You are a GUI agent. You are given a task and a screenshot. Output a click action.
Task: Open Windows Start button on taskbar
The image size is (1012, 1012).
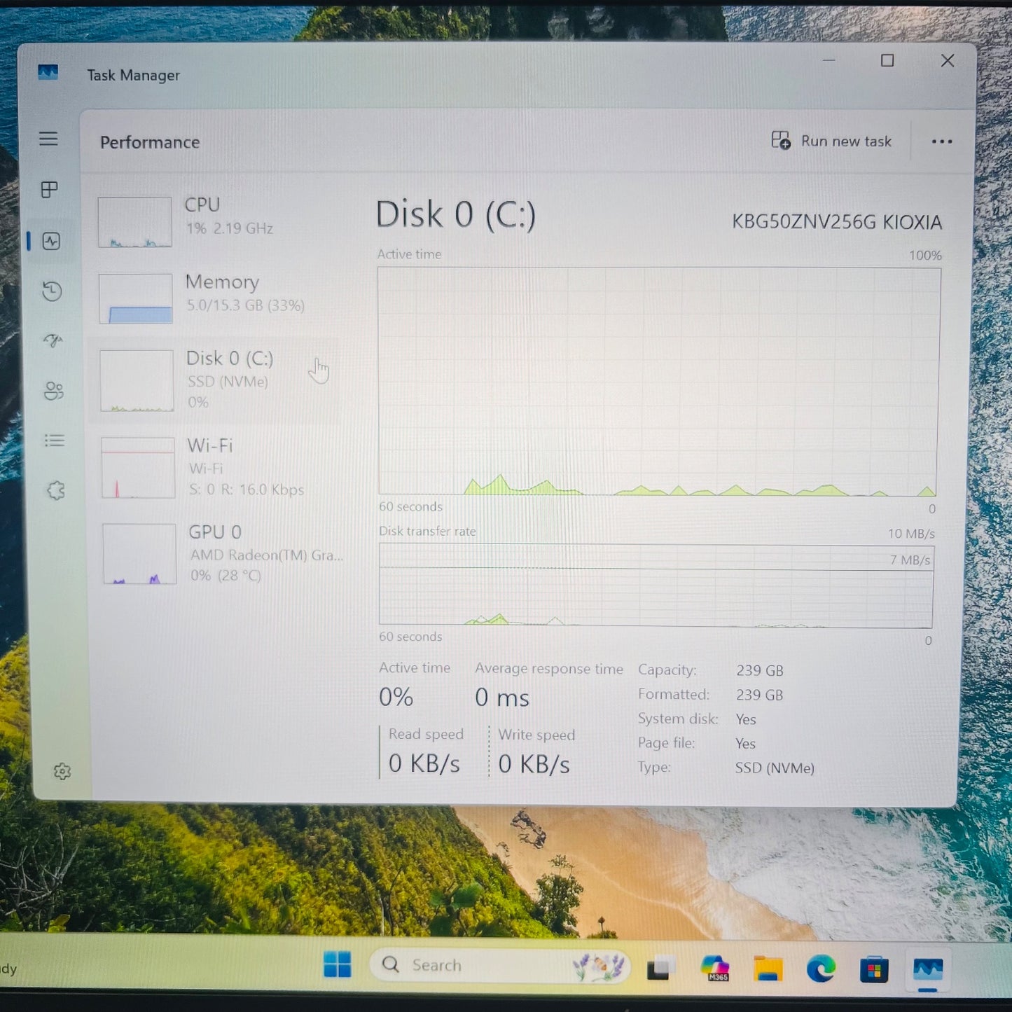pyautogui.click(x=338, y=964)
